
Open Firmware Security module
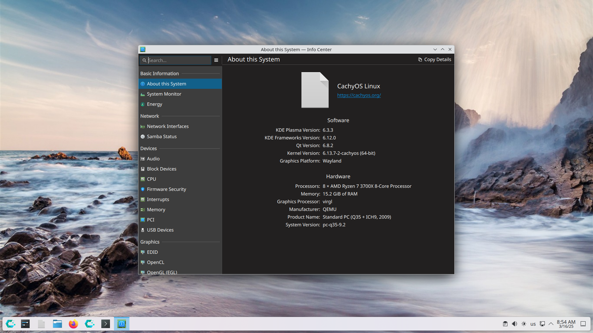pyautogui.click(x=180, y=189)
